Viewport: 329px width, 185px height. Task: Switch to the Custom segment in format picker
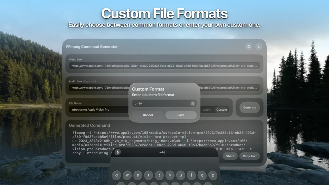[222, 110]
